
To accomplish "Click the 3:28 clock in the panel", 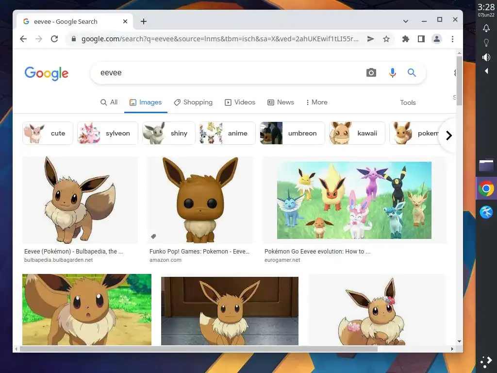I will [486, 7].
